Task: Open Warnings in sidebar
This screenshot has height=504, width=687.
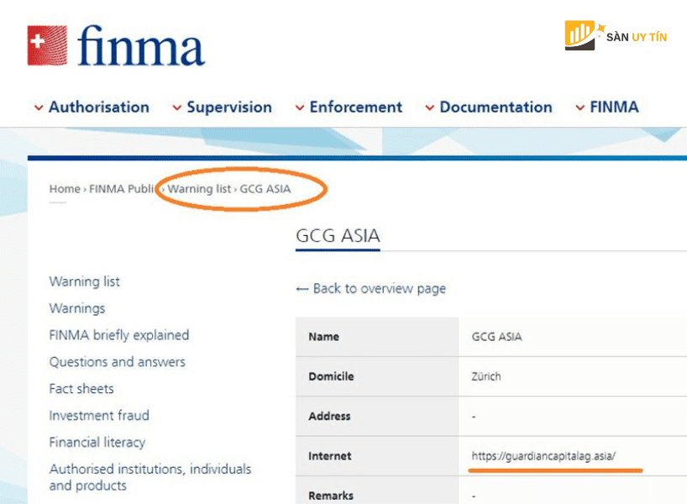Action: [77, 308]
